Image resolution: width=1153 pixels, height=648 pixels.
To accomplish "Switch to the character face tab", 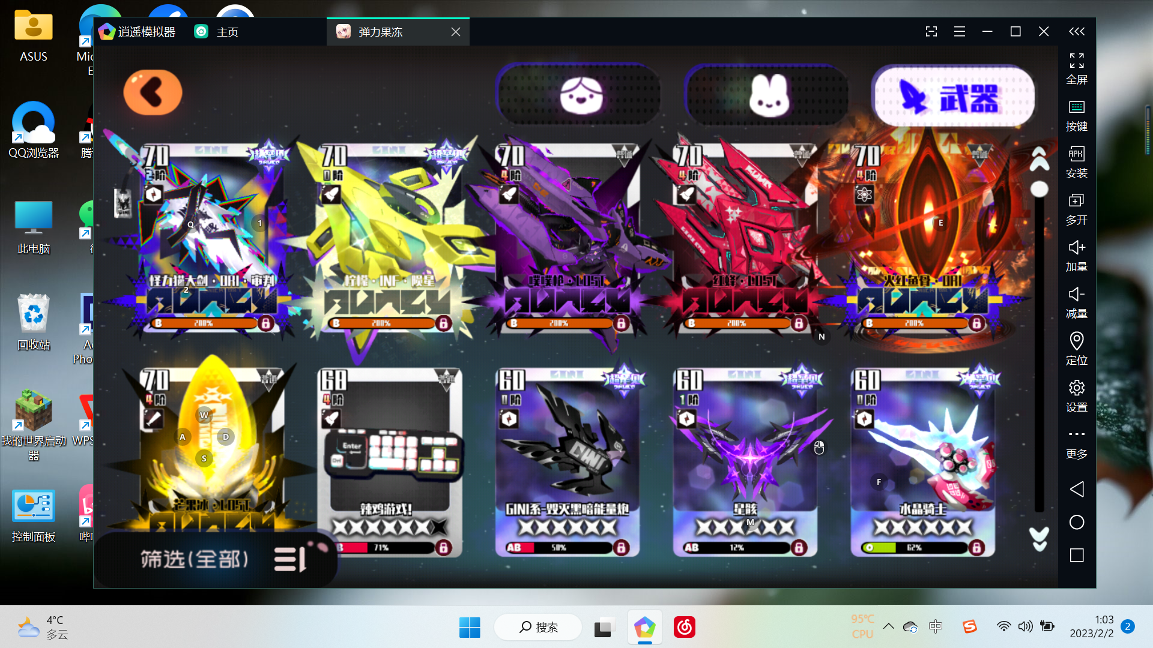I will pos(580,95).
